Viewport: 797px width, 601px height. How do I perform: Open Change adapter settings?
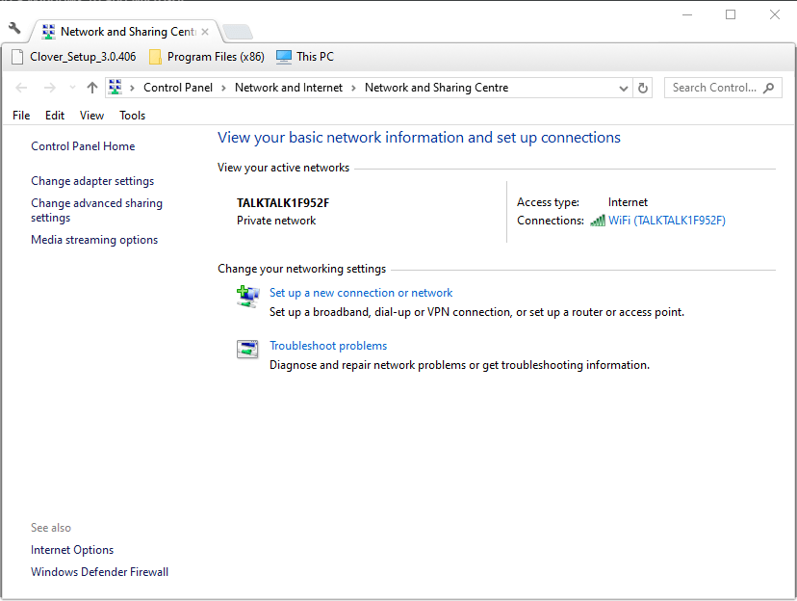pyautogui.click(x=92, y=181)
